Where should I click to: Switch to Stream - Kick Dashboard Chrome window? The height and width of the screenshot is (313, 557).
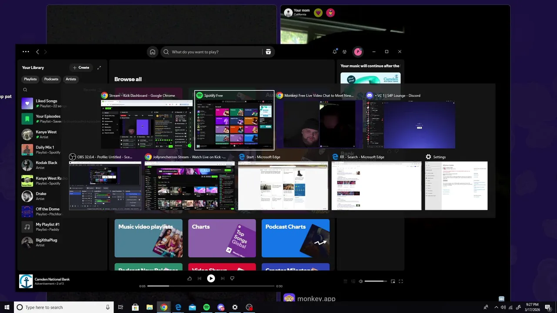147,120
